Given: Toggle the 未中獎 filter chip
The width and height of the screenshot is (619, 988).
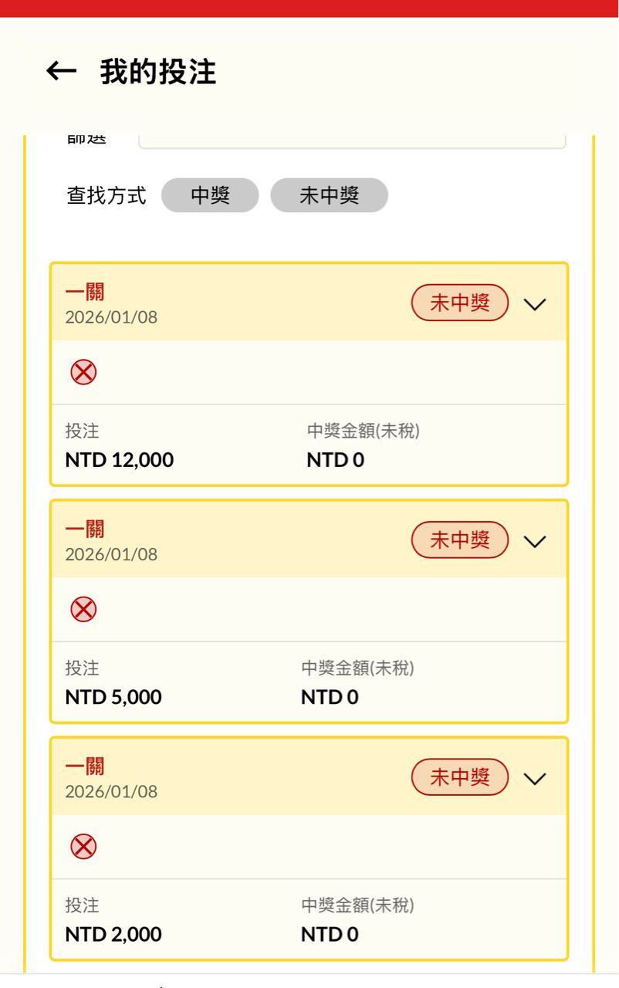Looking at the screenshot, I should click(329, 195).
